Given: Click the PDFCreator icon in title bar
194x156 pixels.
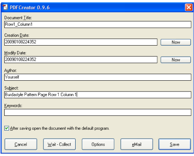Looking at the screenshot, I should (5, 7).
